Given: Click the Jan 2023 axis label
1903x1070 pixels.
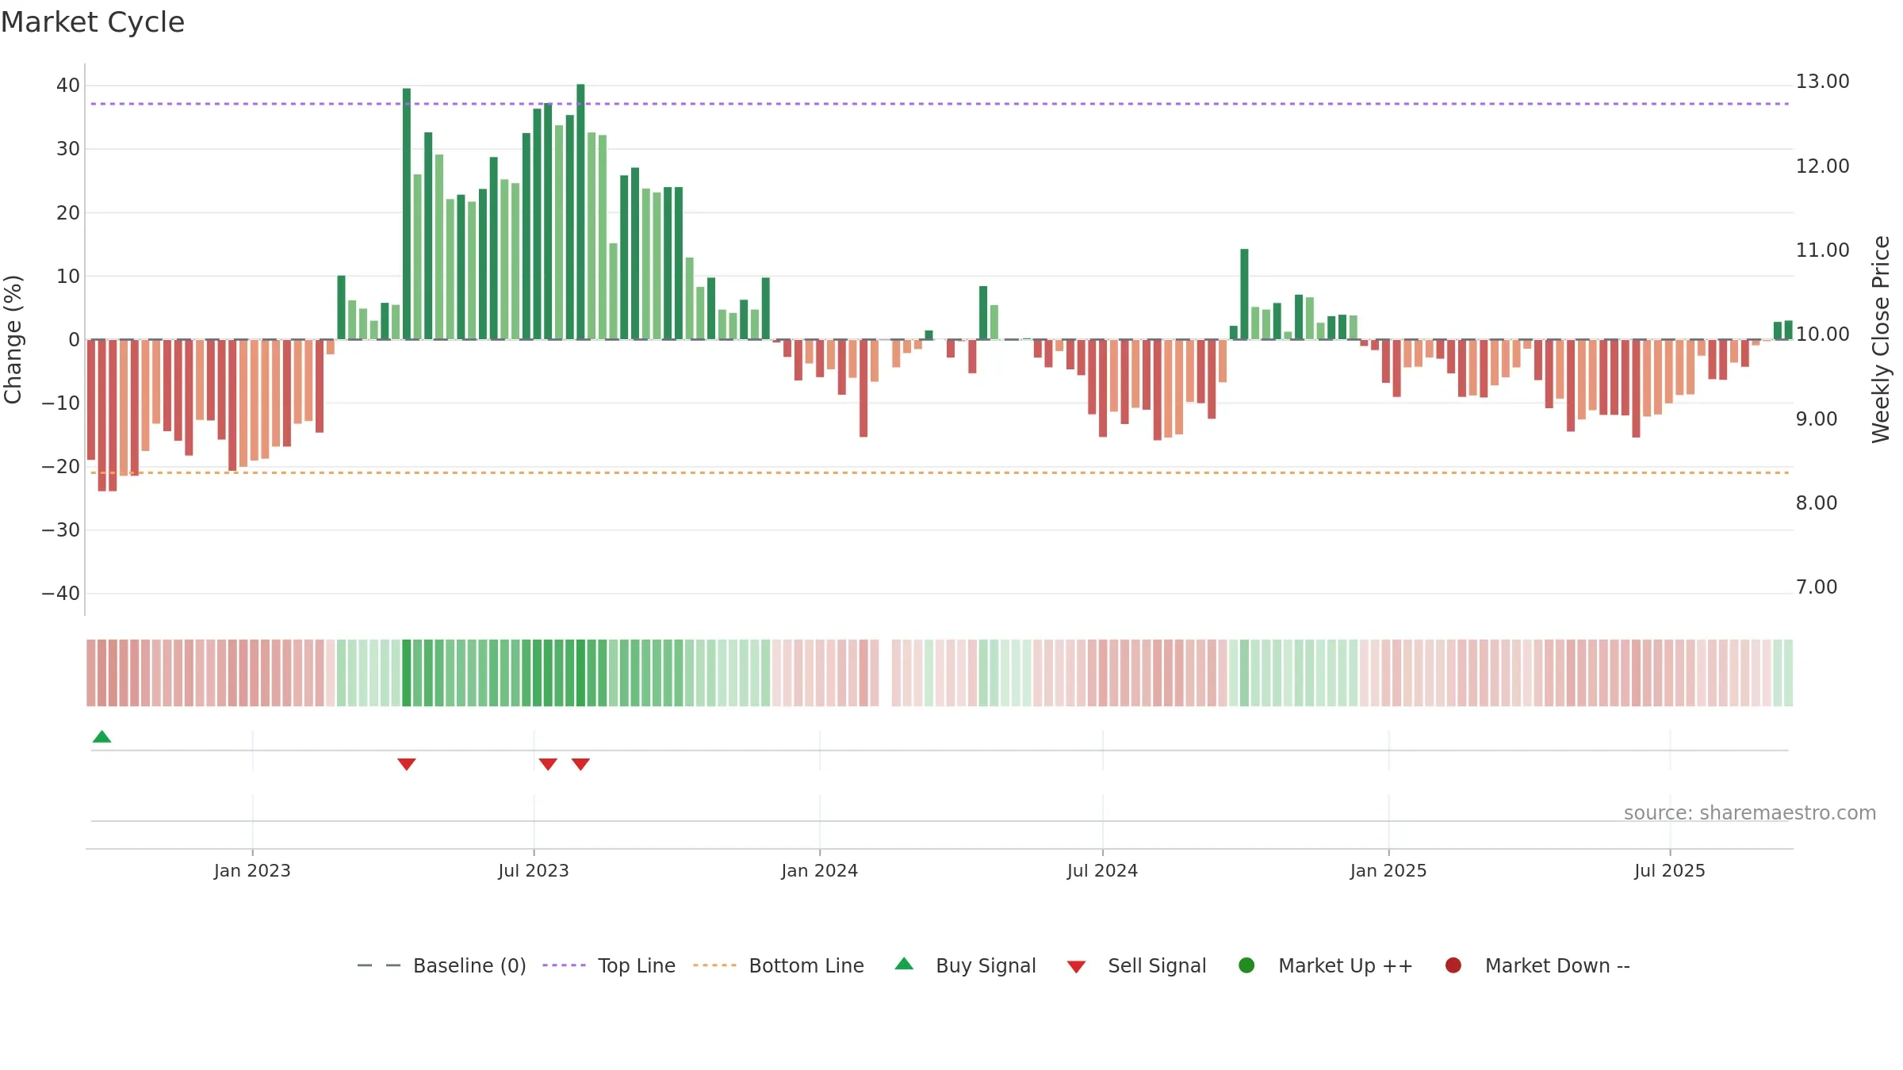Looking at the screenshot, I should tap(252, 870).
